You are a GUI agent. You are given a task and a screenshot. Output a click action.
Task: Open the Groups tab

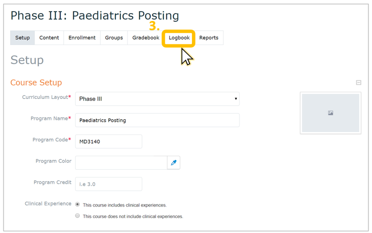[x=114, y=38]
